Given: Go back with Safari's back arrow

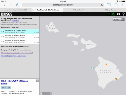Looking at the screenshot, I should point(4,5).
